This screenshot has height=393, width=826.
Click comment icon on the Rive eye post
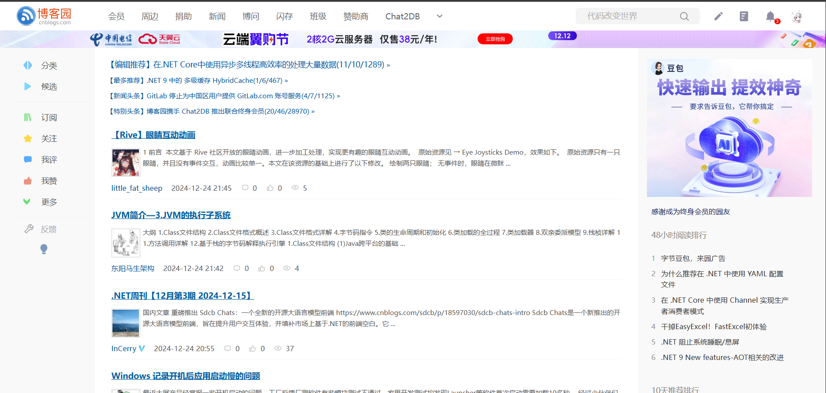tap(245, 188)
